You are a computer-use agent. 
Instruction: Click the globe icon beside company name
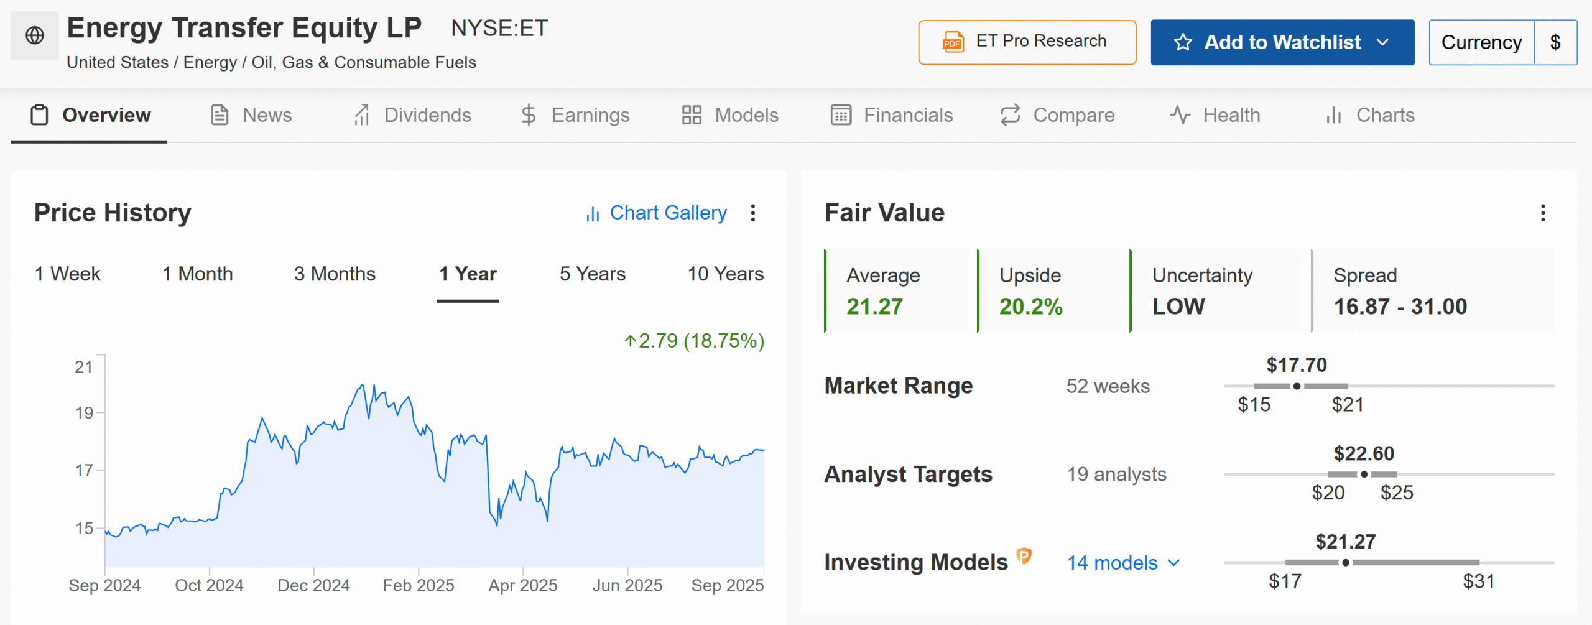coord(35,35)
